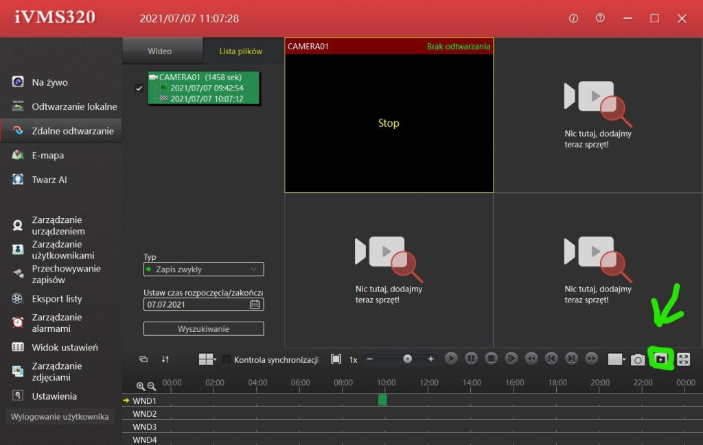Toggle the Kontrola synchronizacji checkbox
The image size is (703, 445).
pyautogui.click(x=227, y=359)
